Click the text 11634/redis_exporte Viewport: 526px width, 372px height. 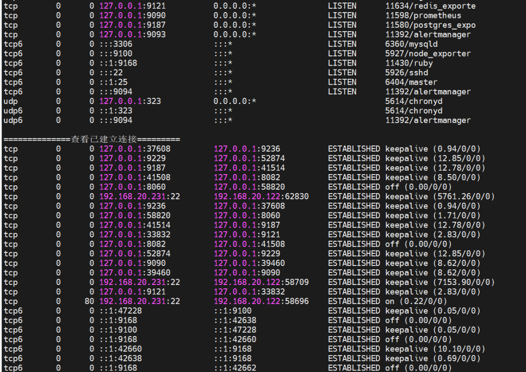pos(431,6)
